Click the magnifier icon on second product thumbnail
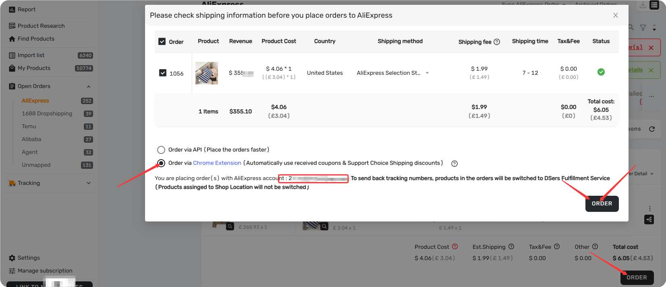 (324, 227)
